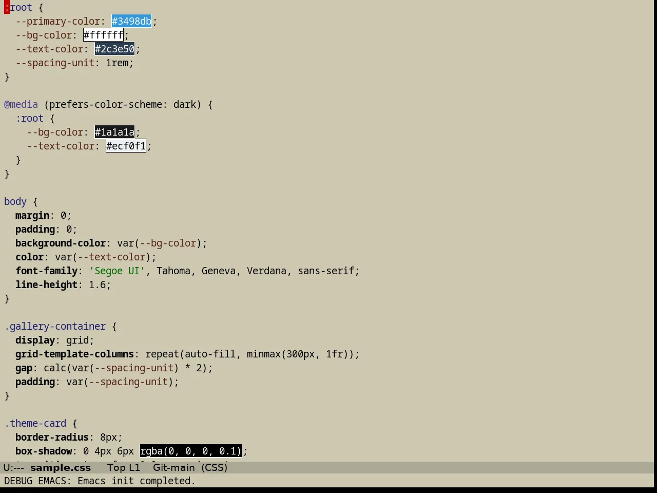The width and height of the screenshot is (657, 493).
Task: Click the Tahoma font name
Action: tap(173, 271)
